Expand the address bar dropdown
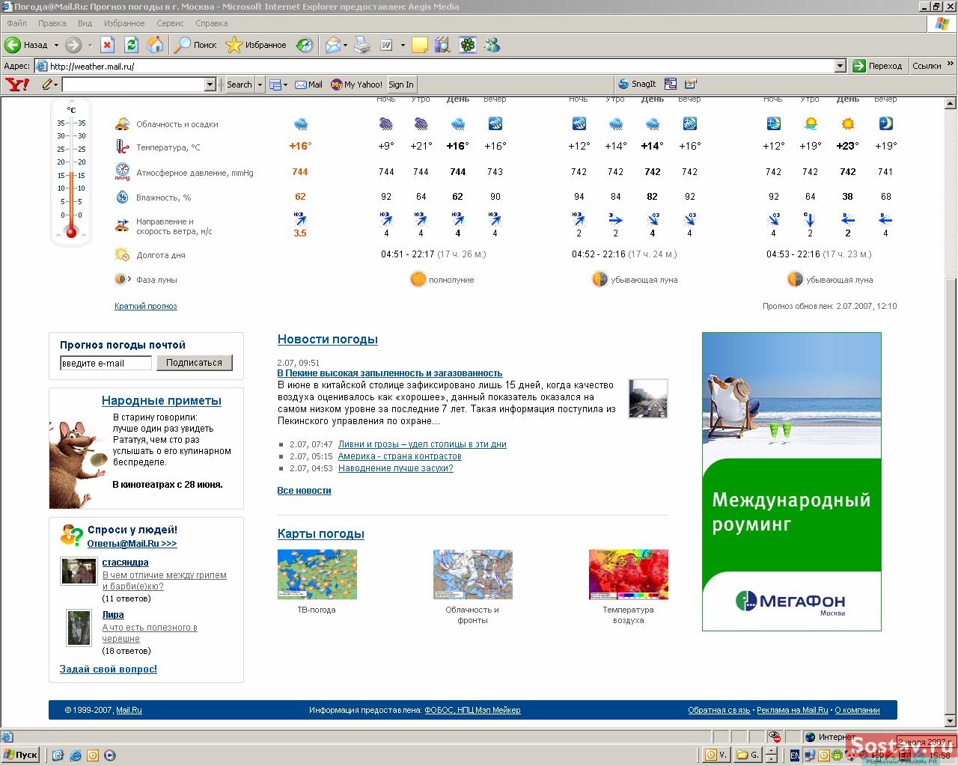958x766 pixels. click(x=840, y=66)
